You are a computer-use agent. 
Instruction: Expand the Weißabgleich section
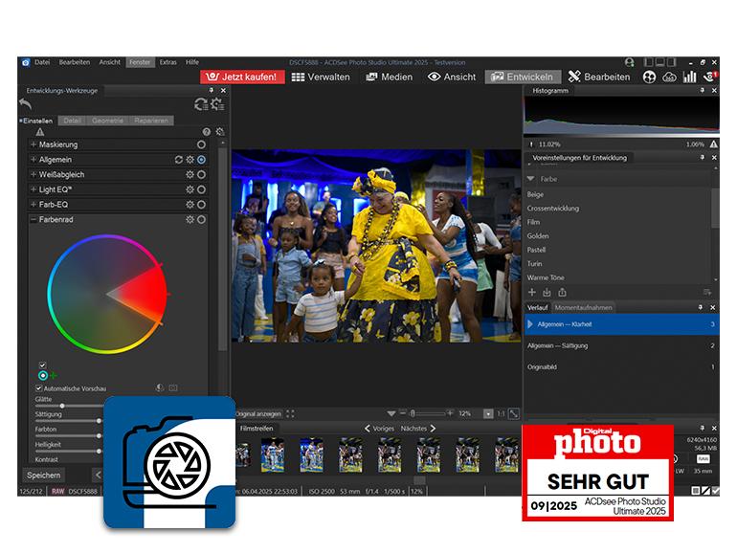33,175
